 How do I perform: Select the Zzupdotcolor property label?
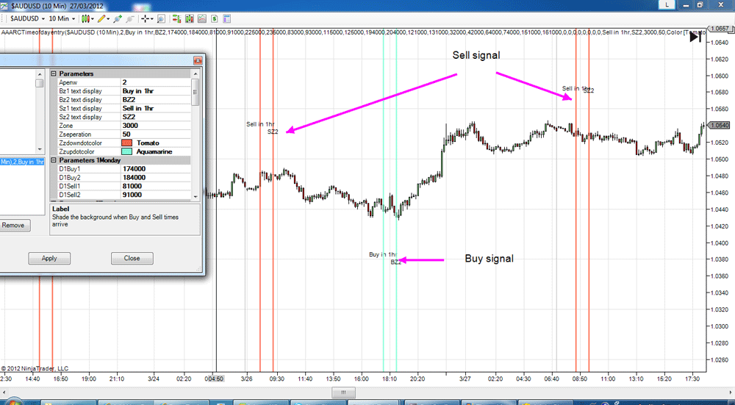[76, 151]
